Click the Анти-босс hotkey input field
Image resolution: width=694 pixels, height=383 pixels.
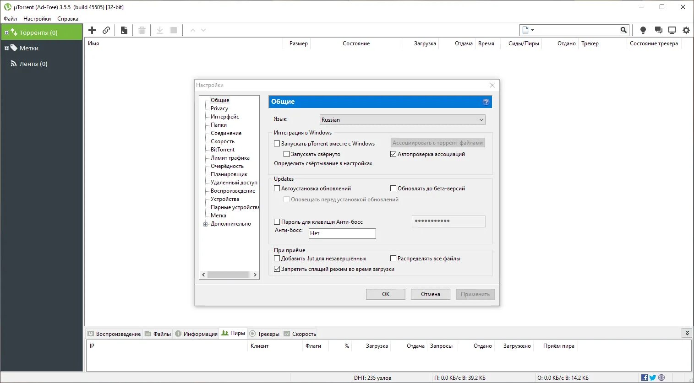point(342,233)
